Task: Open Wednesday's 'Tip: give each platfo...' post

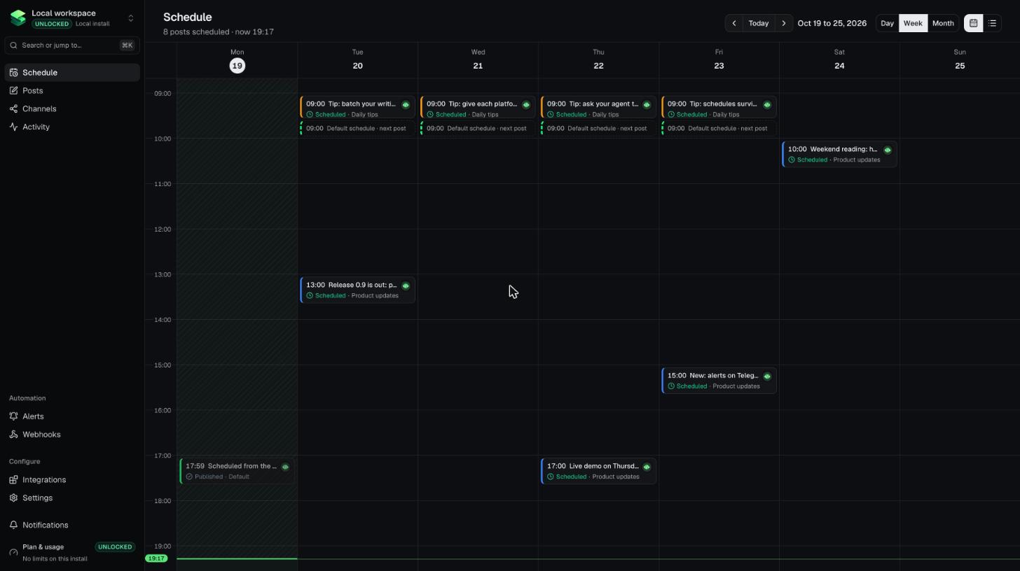Action: [478, 108]
